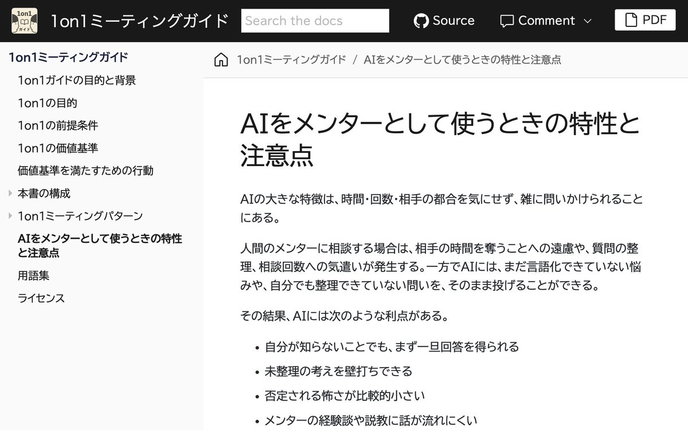Open the Comment menu label
Viewport: 688px width, 430px height.
pyautogui.click(x=546, y=21)
